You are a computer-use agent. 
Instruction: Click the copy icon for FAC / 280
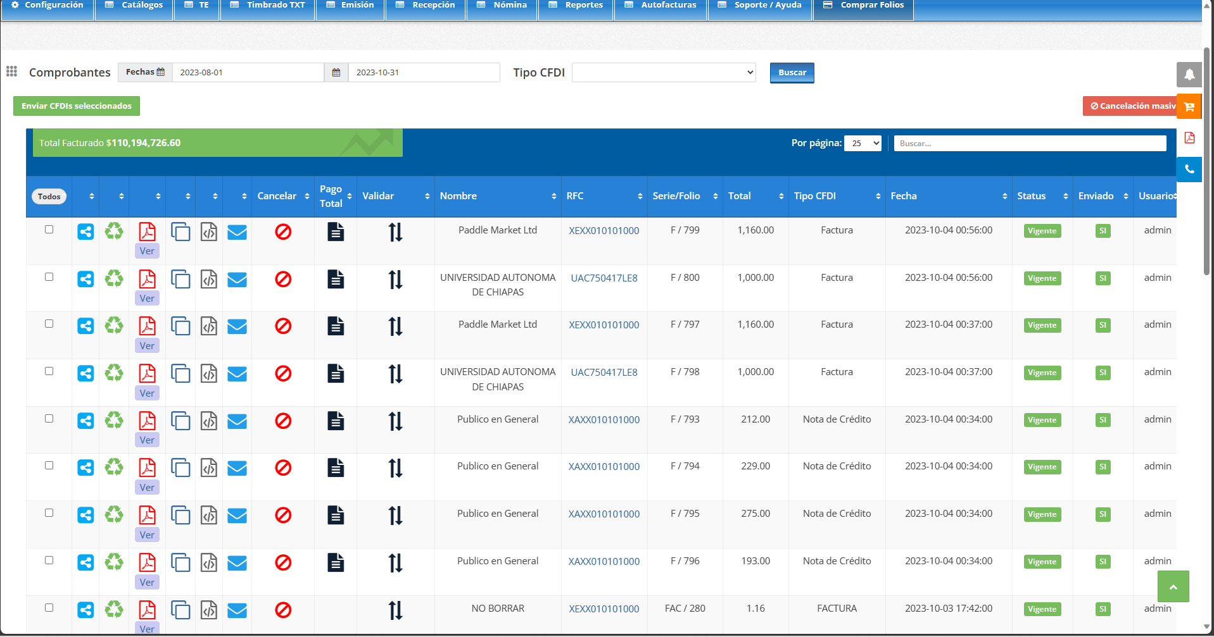point(180,610)
